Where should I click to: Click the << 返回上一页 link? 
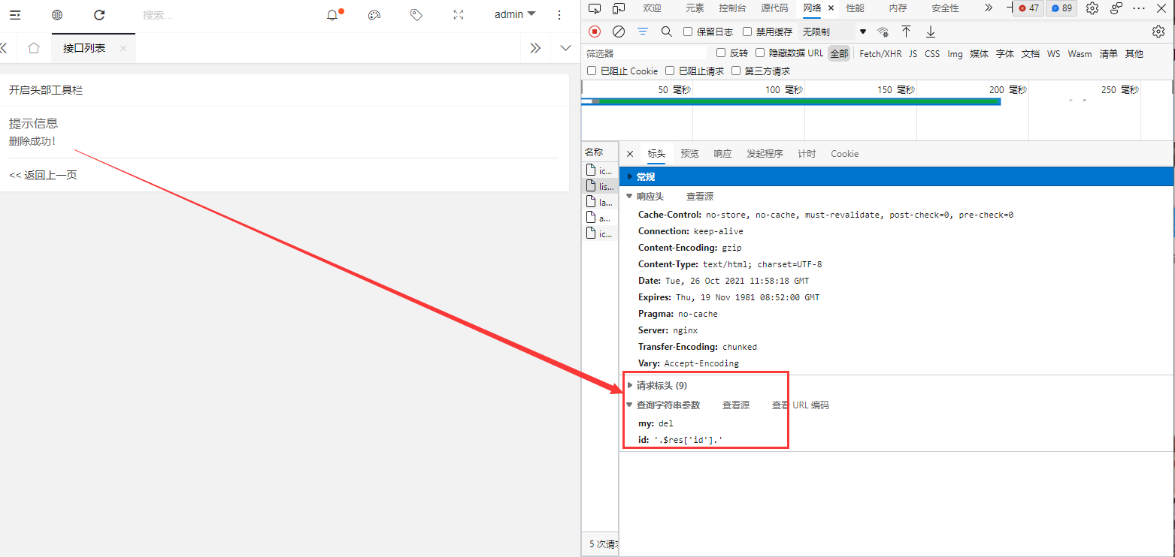(x=43, y=176)
